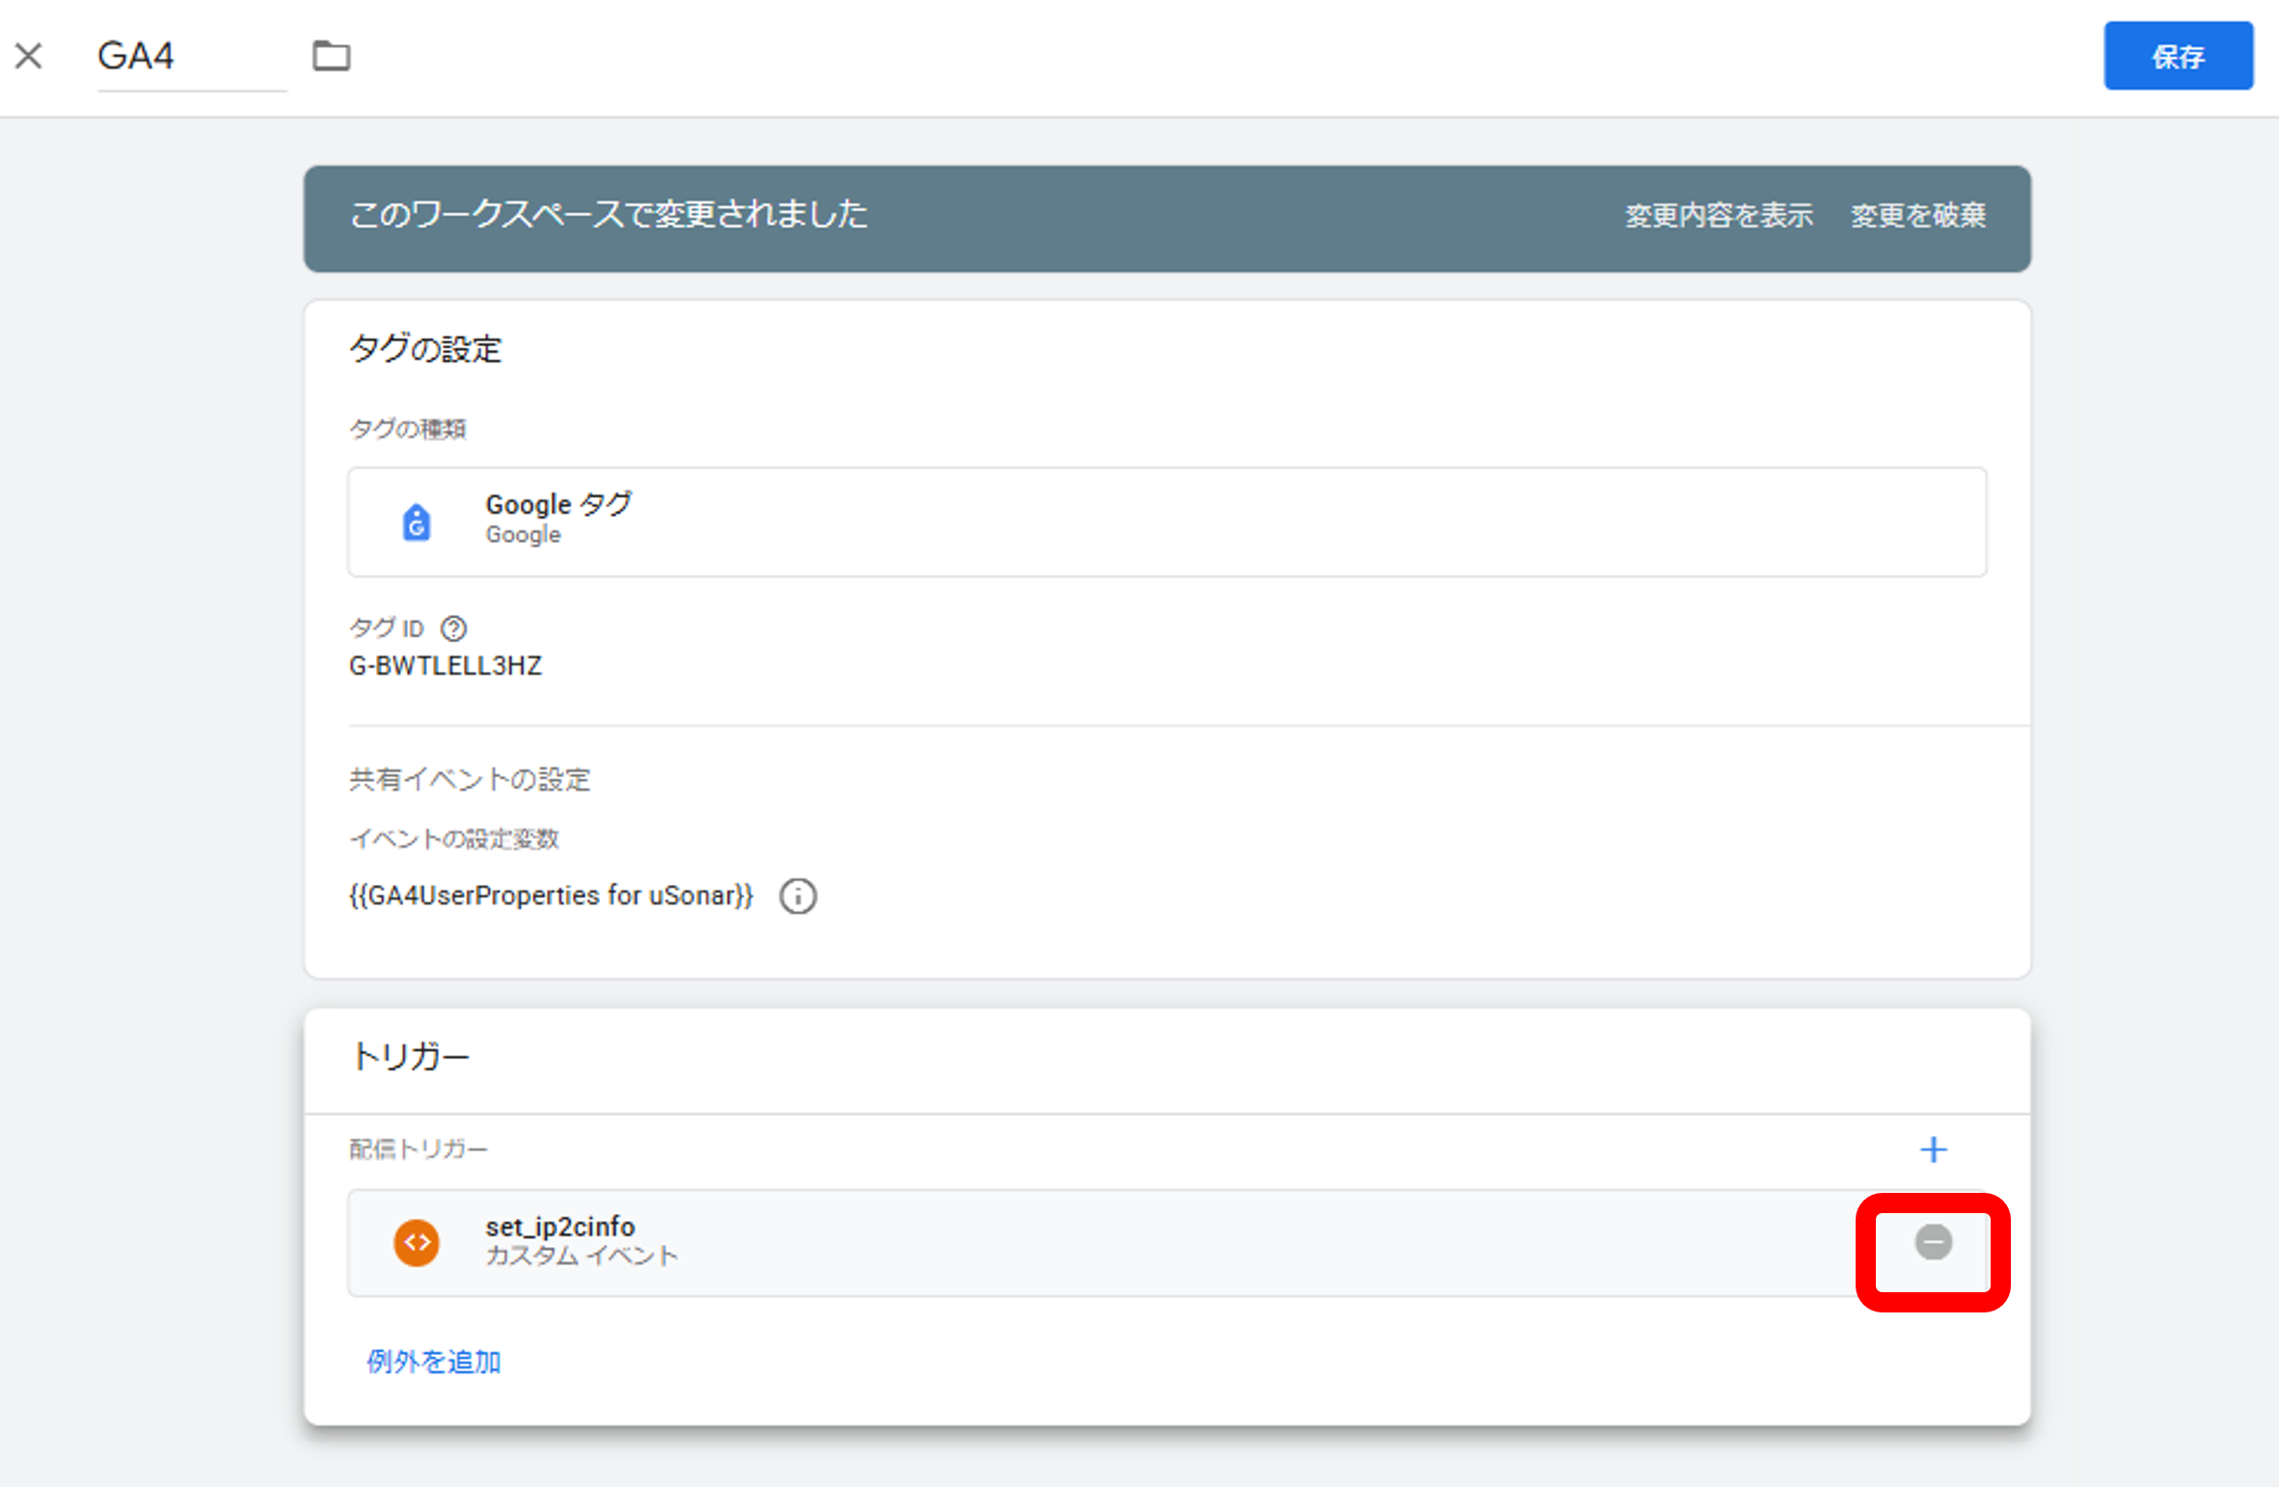The width and height of the screenshot is (2279, 1487).
Task: Click the 共有イベントの設定 label
Action: [x=469, y=779]
